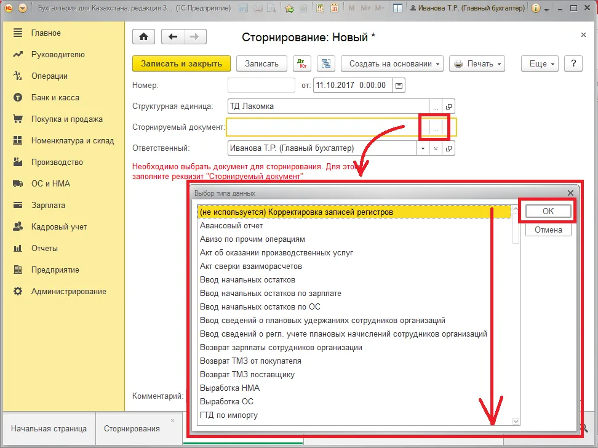The image size is (598, 448).
Task: Navigate back with the left arrow button
Action: 173,37
